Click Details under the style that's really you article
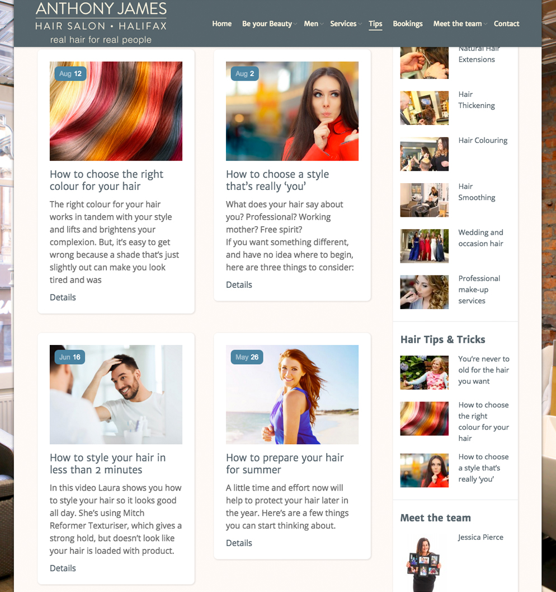Viewport: 556px width, 592px height. pyautogui.click(x=239, y=285)
